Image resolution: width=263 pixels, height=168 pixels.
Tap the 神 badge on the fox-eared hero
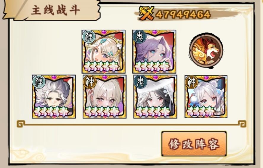192,82
